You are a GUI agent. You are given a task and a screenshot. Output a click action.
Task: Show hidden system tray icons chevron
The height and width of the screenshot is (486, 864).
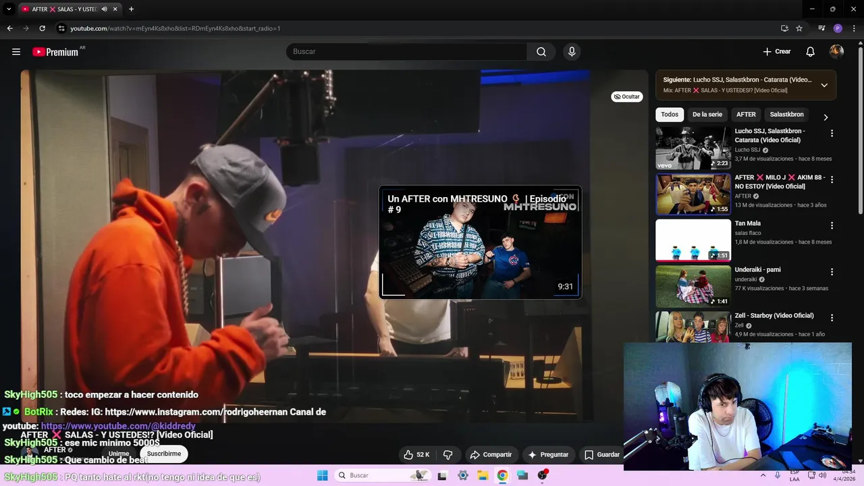763,475
